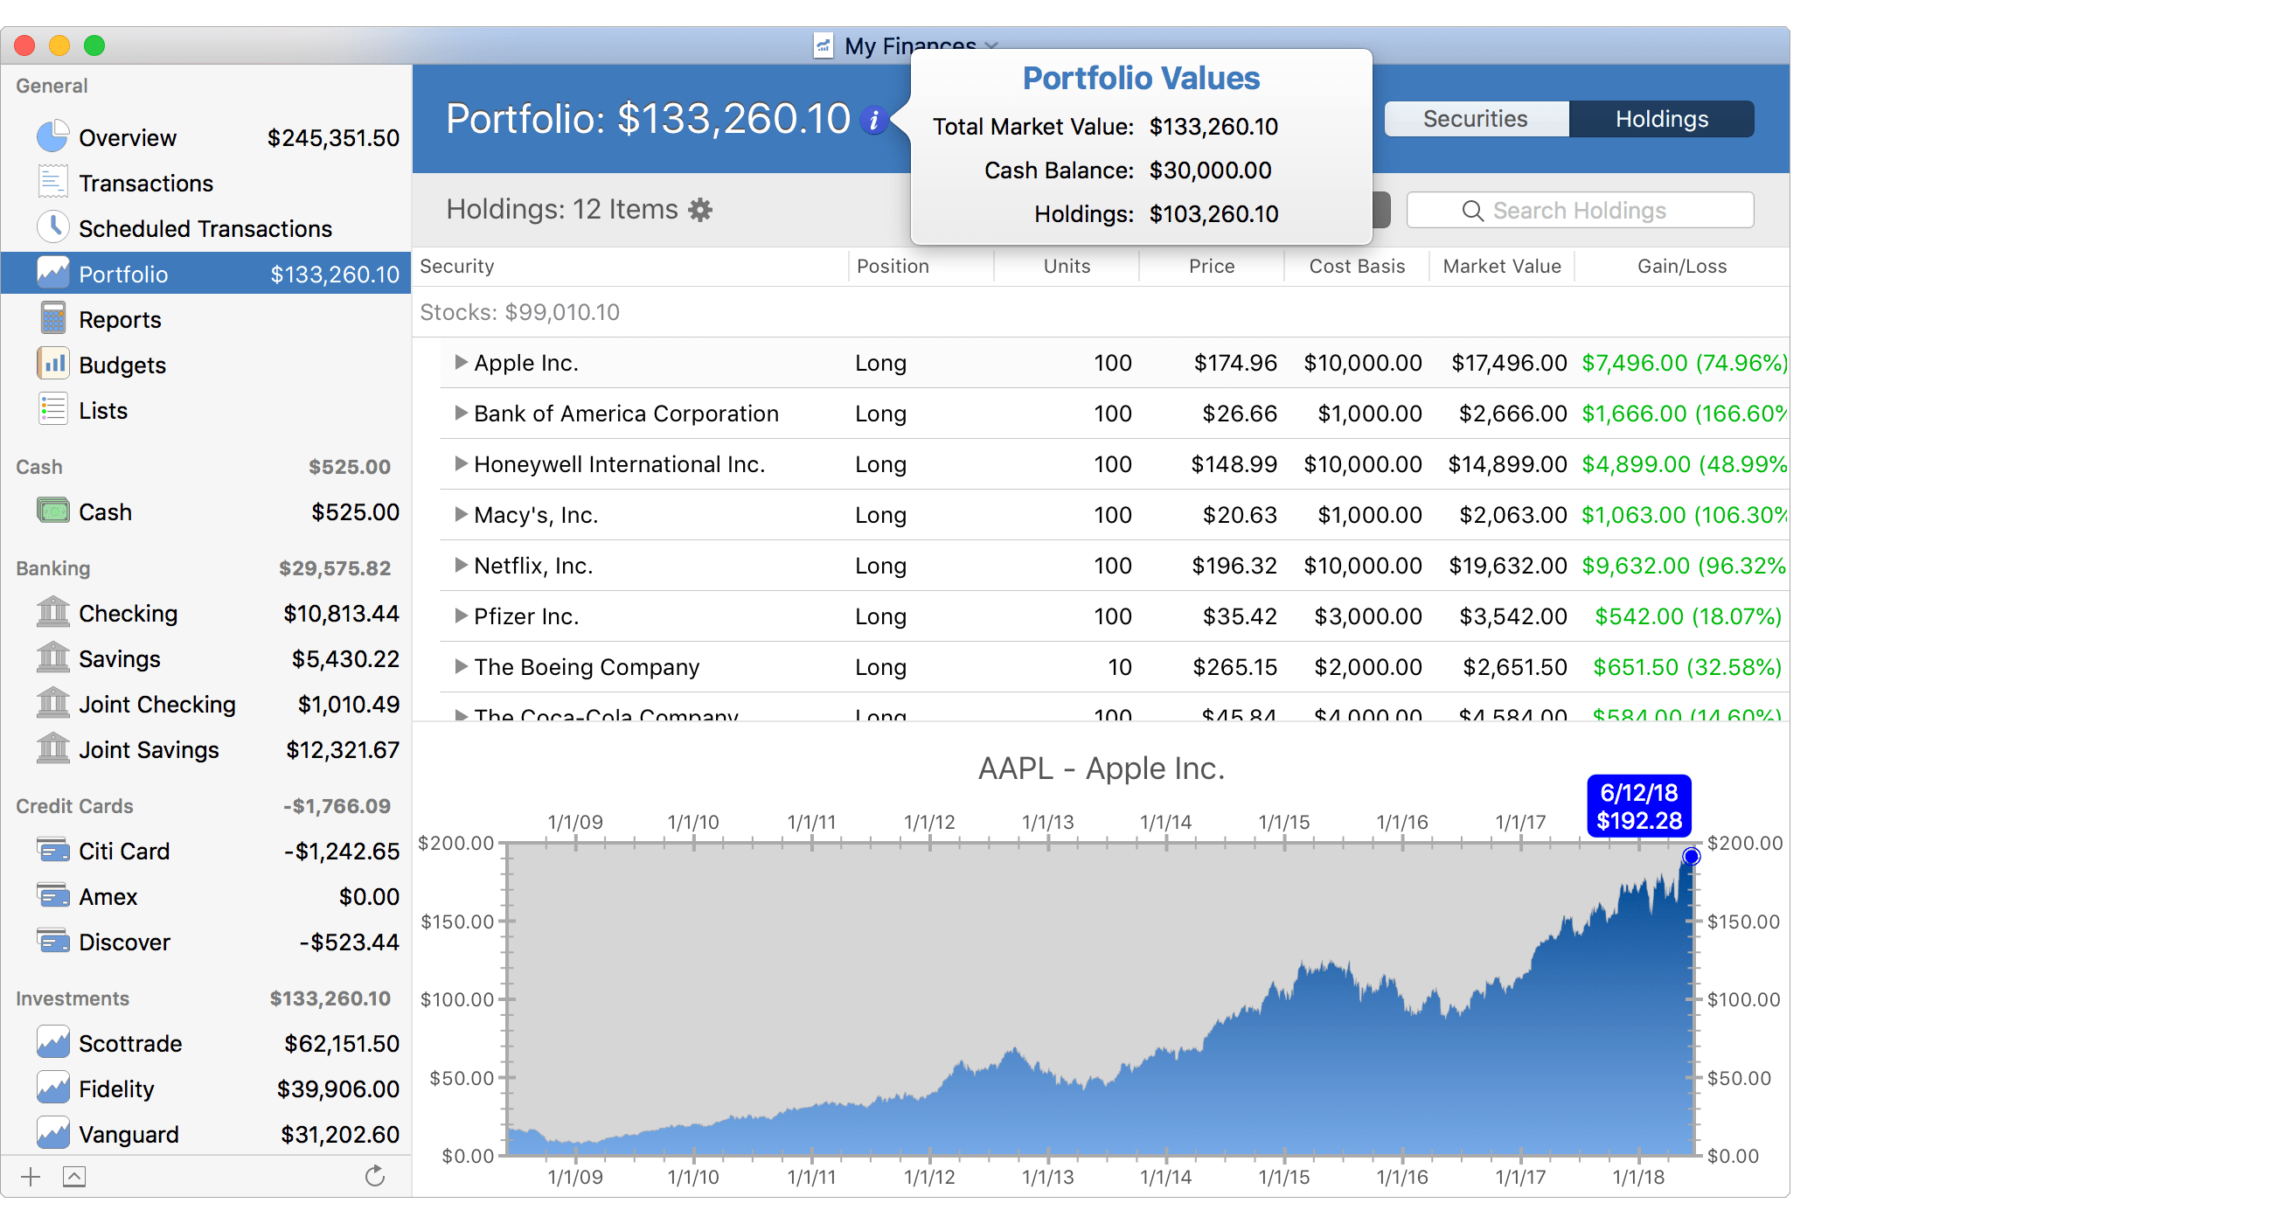
Task: Expand The Boeing Company row
Action: [461, 666]
